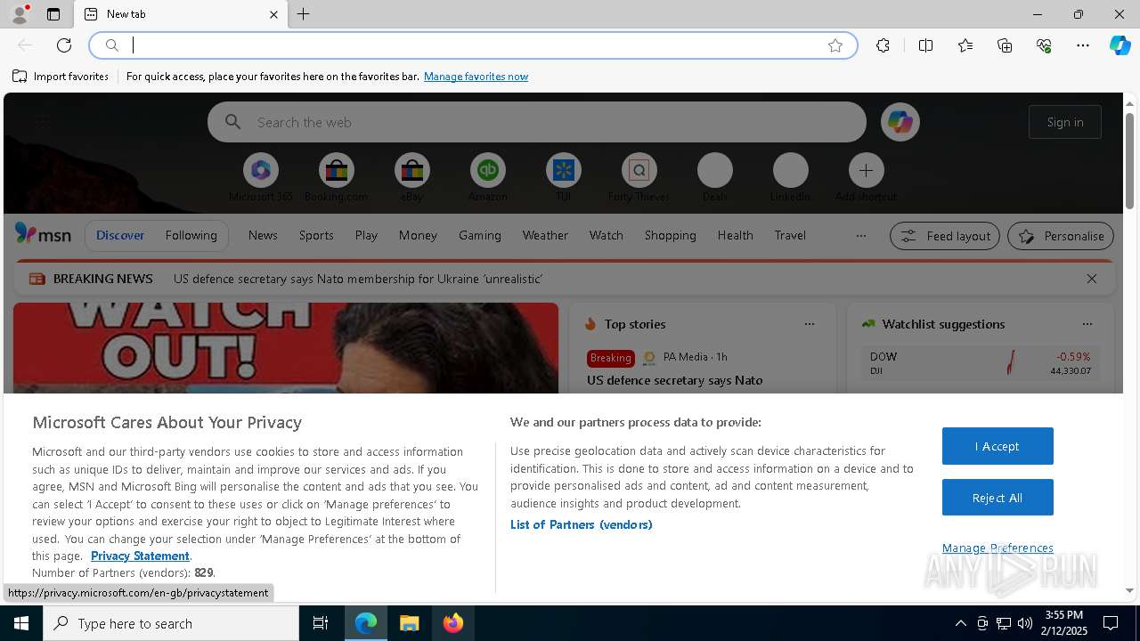Click the Search the web box
The width and height of the screenshot is (1140, 641).
pos(537,122)
